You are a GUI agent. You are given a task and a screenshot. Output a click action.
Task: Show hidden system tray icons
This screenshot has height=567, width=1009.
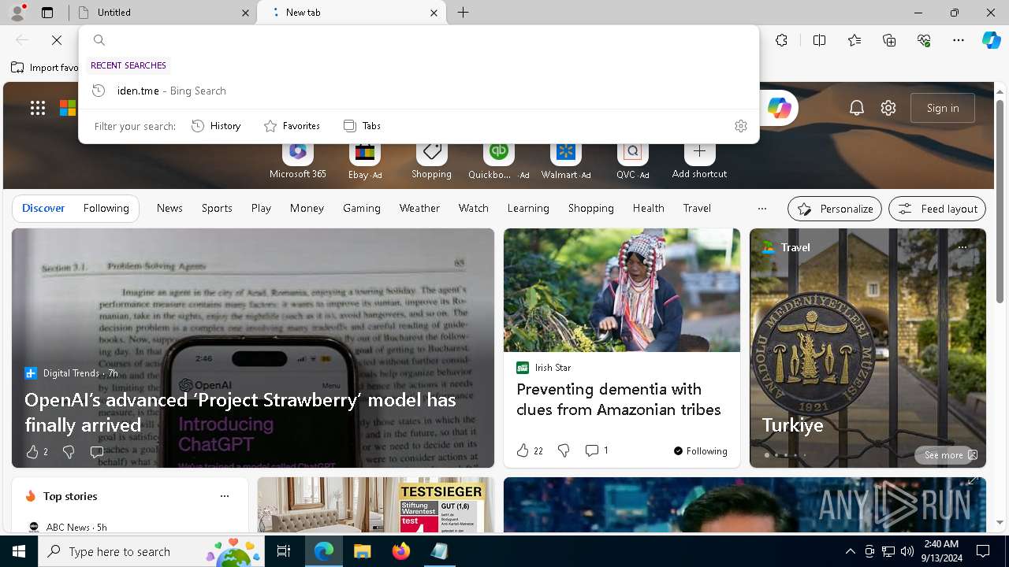coord(850,551)
